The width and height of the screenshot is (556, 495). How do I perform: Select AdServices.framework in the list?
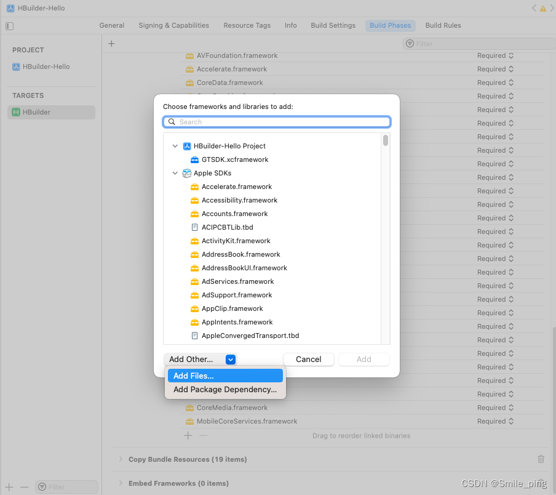[237, 281]
